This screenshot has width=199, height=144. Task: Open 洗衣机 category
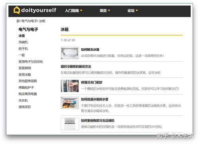click(x=23, y=101)
